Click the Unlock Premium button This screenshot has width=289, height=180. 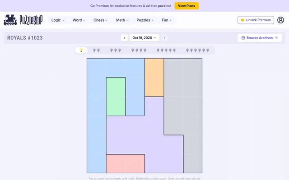256,20
